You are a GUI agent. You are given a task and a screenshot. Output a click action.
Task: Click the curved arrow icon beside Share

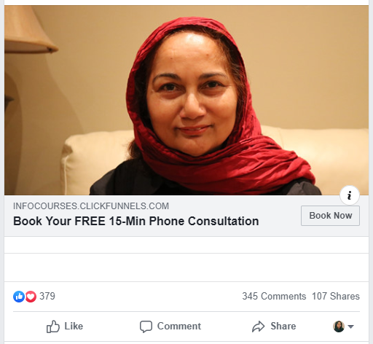(x=258, y=327)
